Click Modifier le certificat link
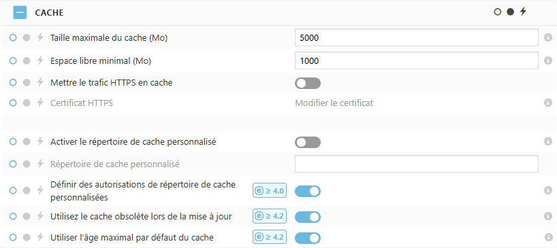Image resolution: width=557 pixels, height=248 pixels. [334, 103]
